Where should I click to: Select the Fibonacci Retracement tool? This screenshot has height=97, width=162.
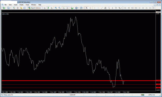tap(109, 8)
